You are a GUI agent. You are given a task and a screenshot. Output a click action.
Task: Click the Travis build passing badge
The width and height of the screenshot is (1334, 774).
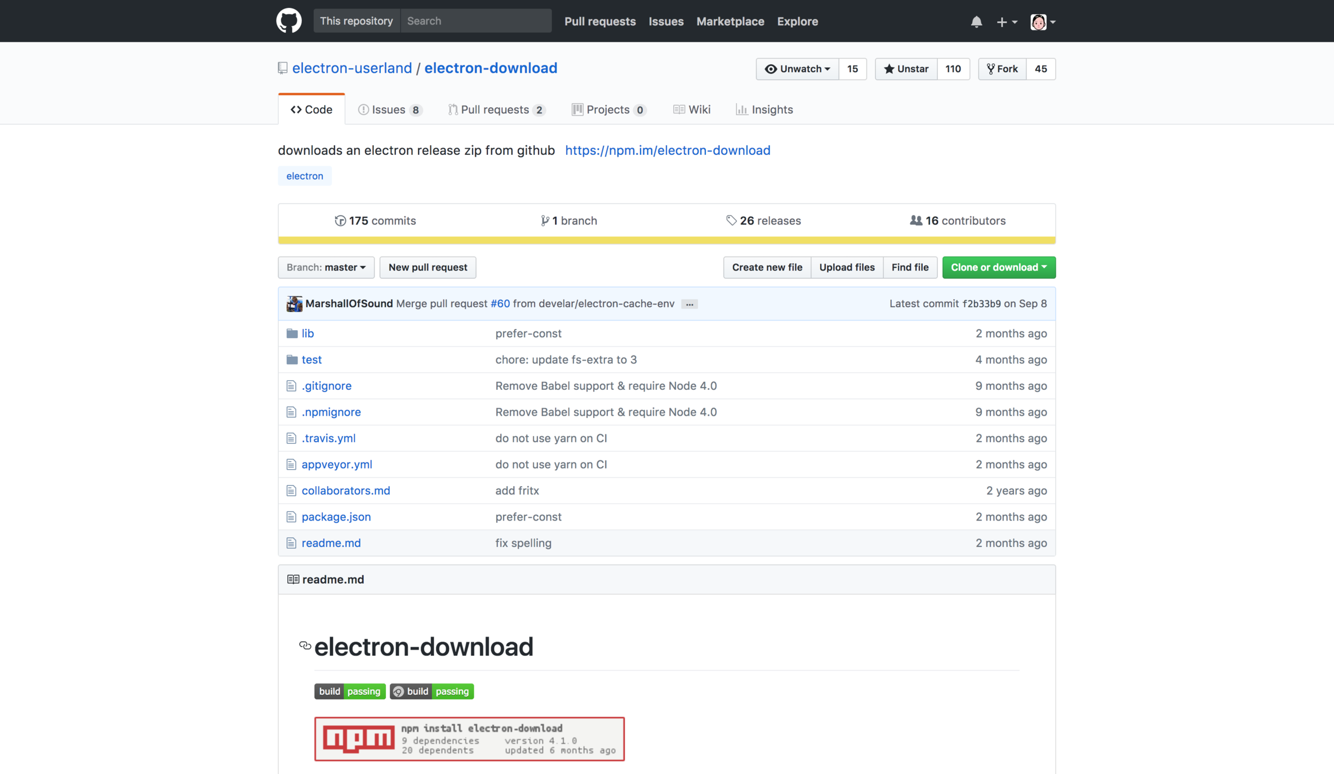pyautogui.click(x=350, y=691)
